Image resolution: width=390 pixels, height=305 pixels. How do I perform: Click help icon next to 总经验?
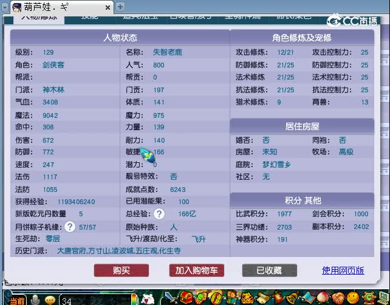pos(159,214)
